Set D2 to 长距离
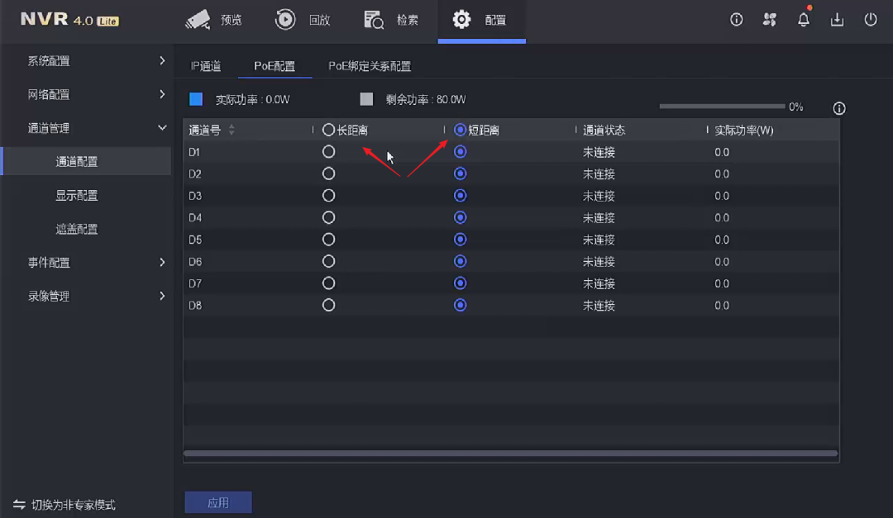Screen dimensions: 893x518 point(328,173)
